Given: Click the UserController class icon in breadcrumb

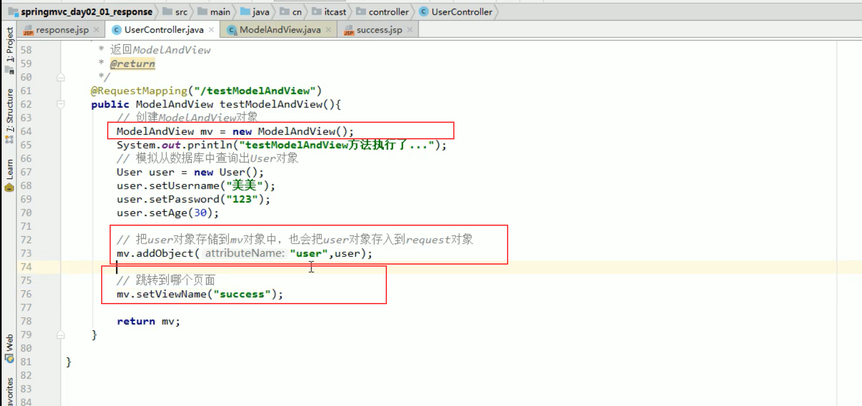Looking at the screenshot, I should tap(423, 12).
